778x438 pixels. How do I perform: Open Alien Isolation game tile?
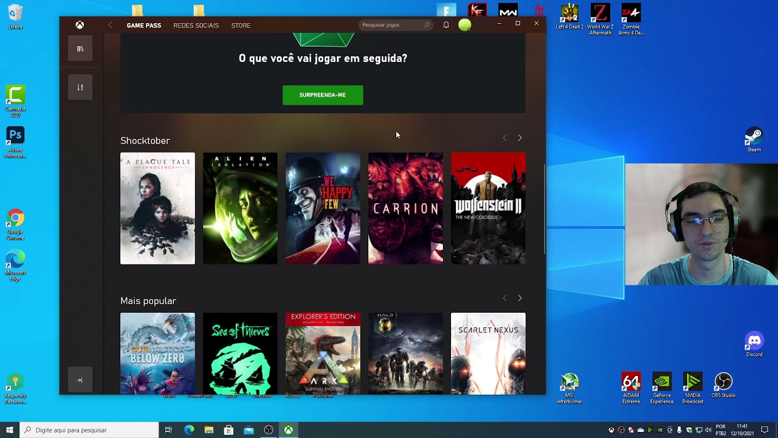(240, 209)
